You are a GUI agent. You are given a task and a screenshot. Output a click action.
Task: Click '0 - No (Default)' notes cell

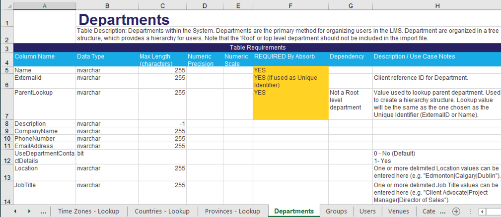click(x=437, y=157)
